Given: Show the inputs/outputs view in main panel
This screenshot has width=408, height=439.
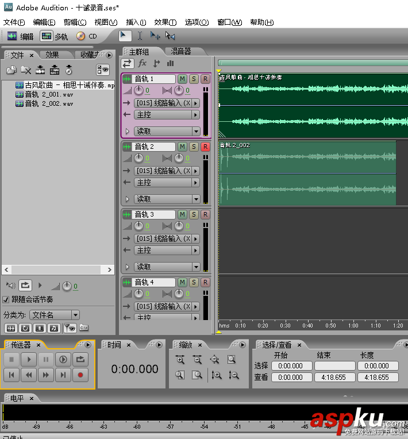Looking at the screenshot, I should [x=127, y=64].
